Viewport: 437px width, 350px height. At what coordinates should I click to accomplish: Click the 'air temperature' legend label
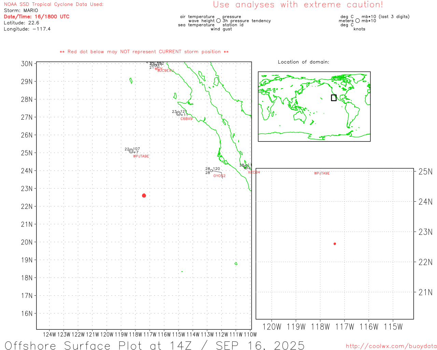[197, 17]
